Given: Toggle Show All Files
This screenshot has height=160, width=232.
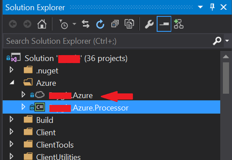Looking at the screenshot, I should [129, 24].
